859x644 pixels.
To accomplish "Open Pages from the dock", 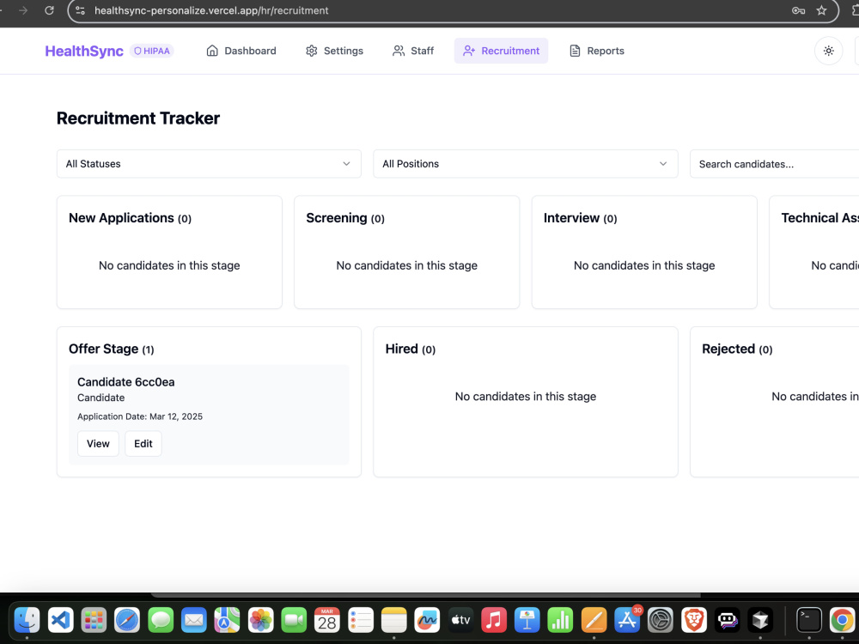I will (594, 621).
